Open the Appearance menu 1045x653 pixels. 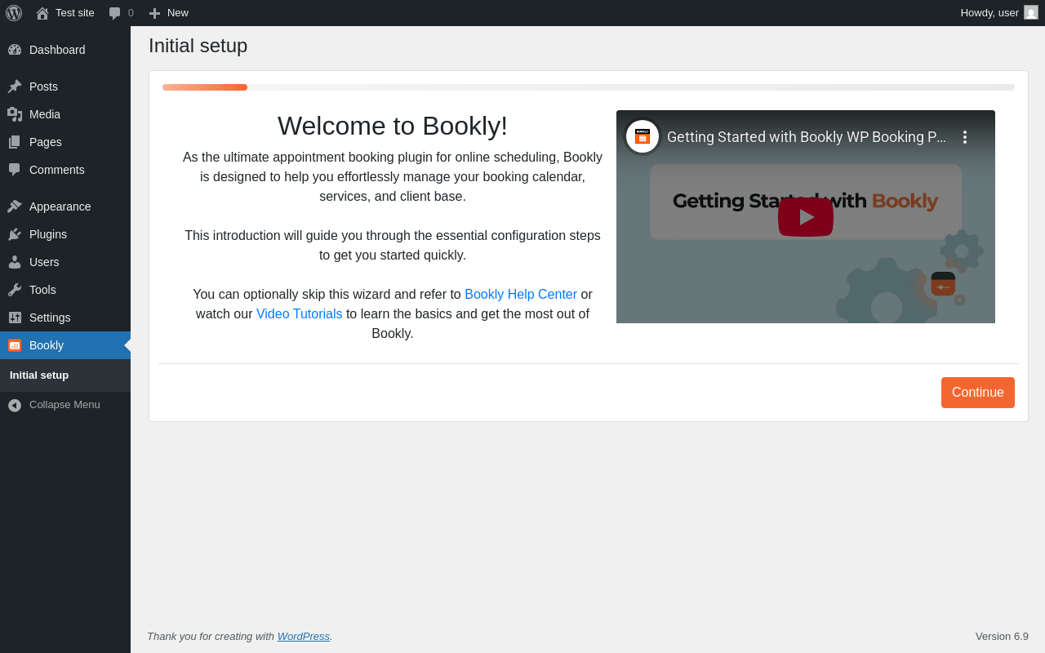tap(65, 207)
